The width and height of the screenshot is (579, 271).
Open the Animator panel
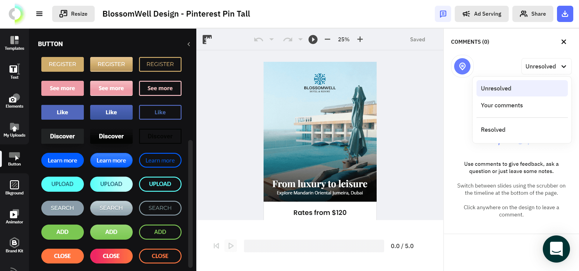tap(14, 217)
